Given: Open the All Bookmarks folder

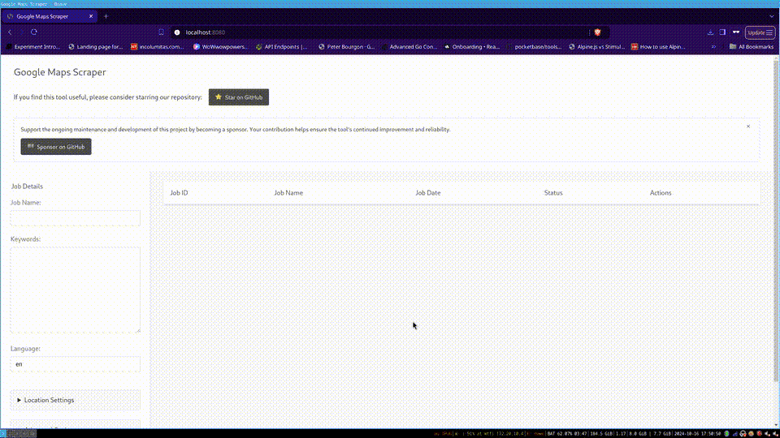Looking at the screenshot, I should [x=751, y=47].
